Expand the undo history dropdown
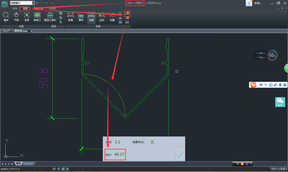This screenshot has width=288, height=172. [40, 3]
